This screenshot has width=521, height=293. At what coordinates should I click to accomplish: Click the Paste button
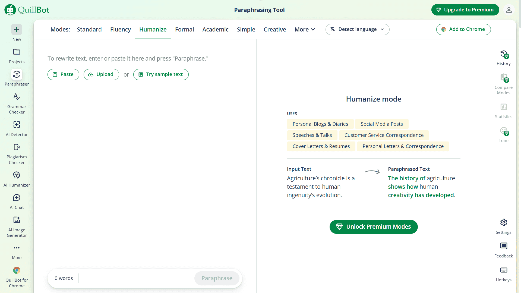tap(63, 74)
